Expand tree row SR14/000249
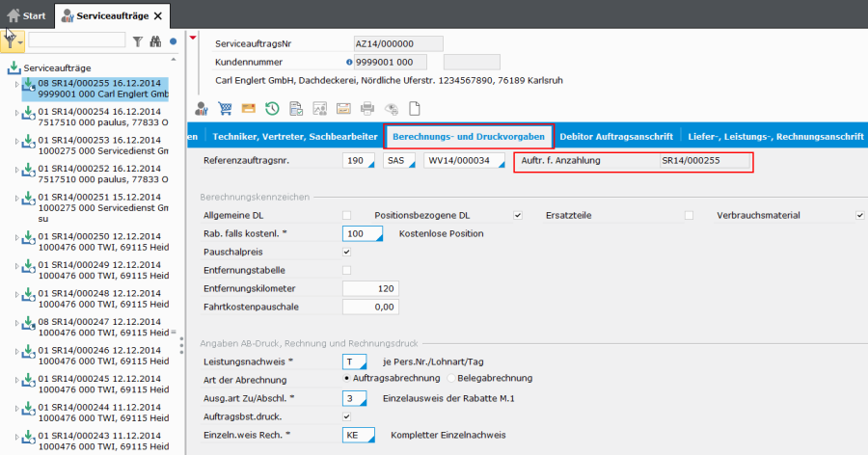868x455 pixels. (x=16, y=266)
